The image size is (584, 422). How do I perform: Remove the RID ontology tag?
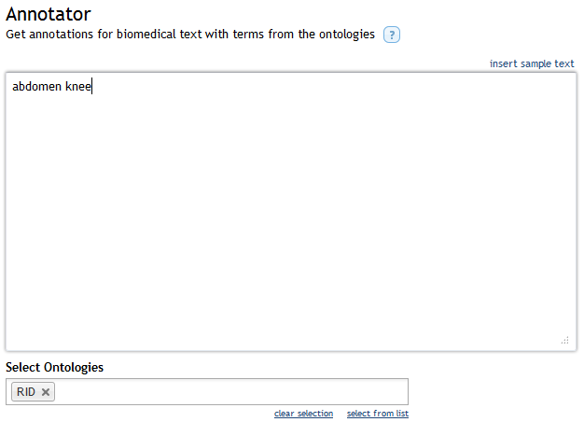click(46, 392)
